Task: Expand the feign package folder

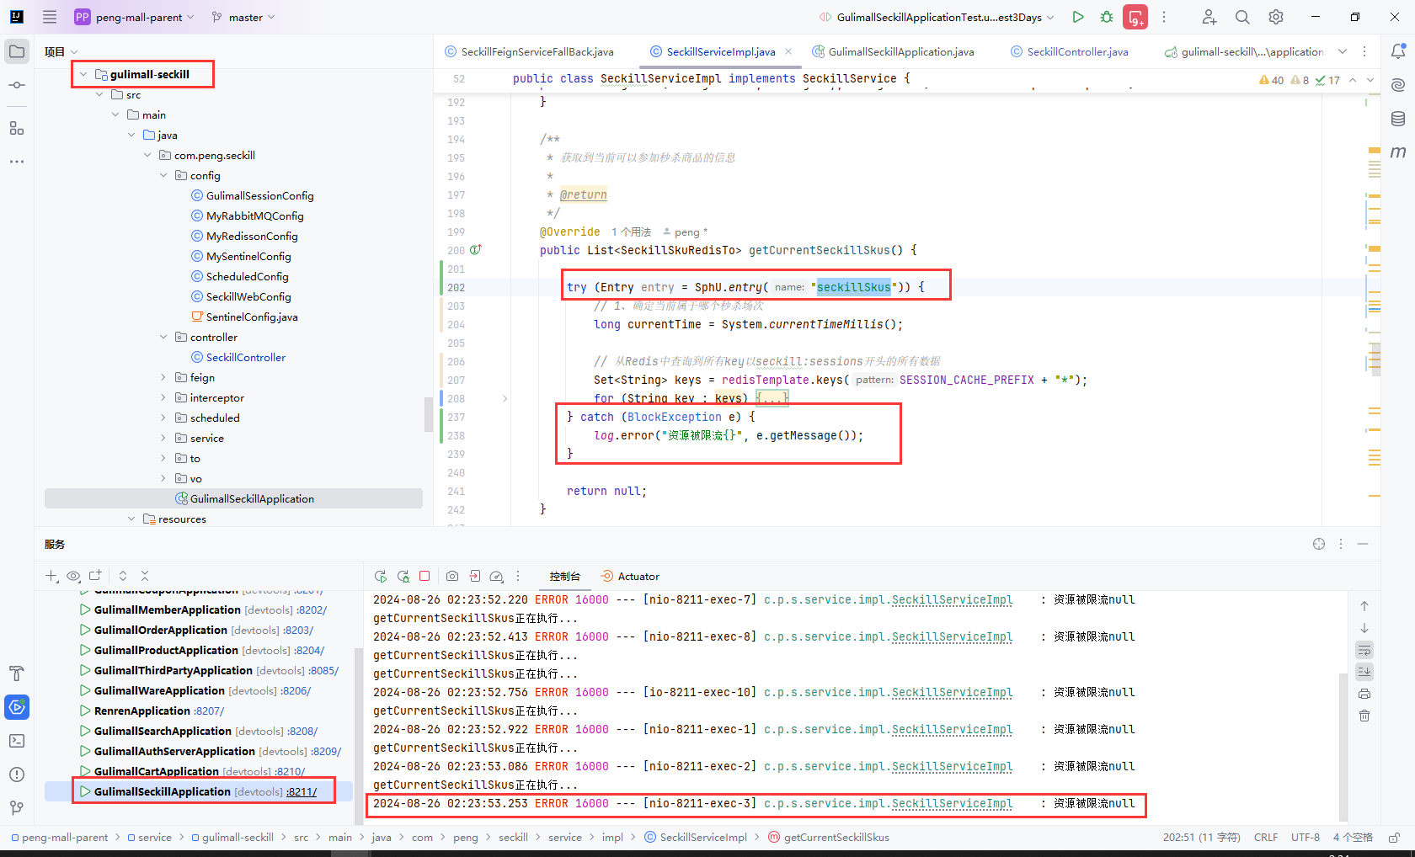Action: click(163, 377)
